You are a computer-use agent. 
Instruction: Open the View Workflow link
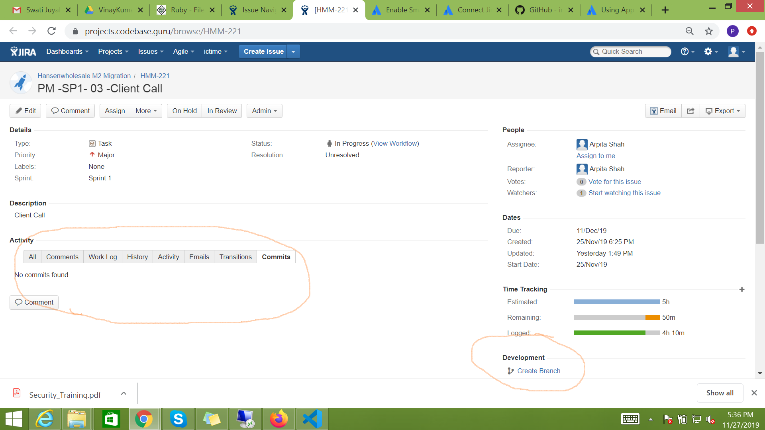pos(395,143)
